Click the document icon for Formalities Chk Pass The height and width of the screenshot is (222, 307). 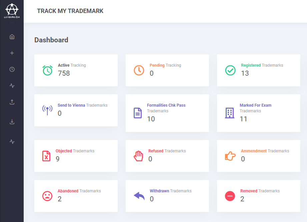138,113
